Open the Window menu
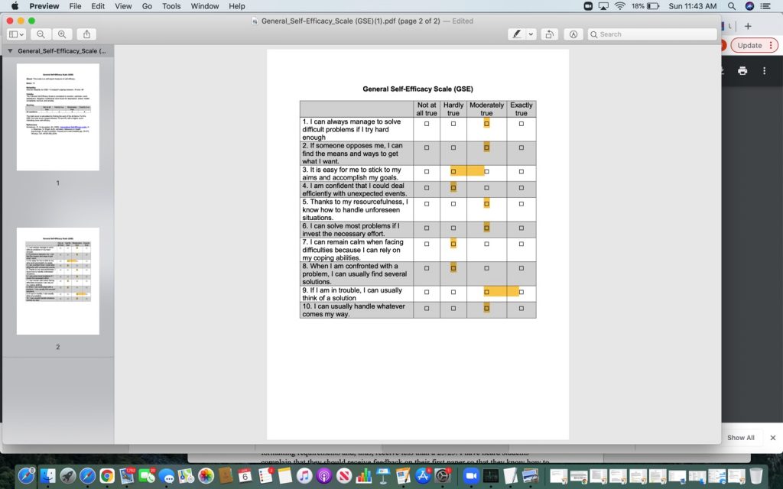The height and width of the screenshot is (489, 783). [205, 6]
